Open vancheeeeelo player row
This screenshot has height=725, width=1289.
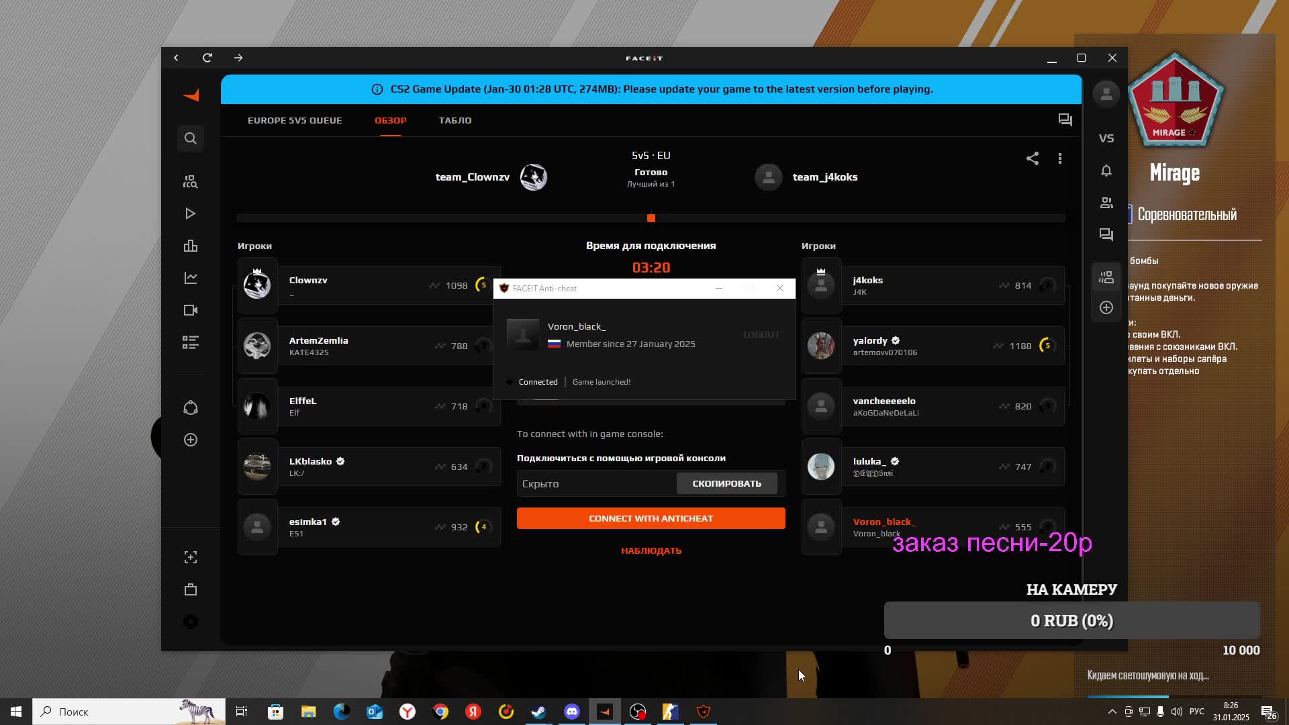[x=933, y=406]
